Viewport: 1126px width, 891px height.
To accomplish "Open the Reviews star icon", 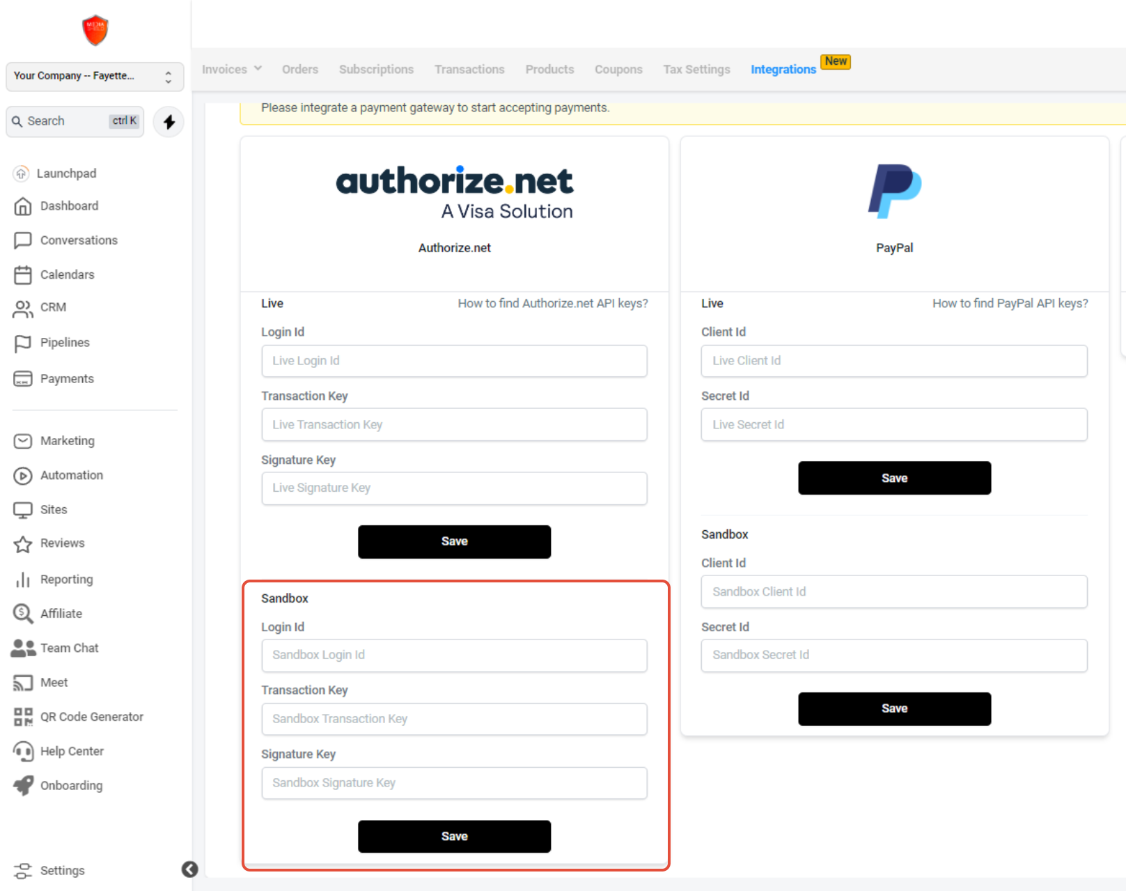I will pyautogui.click(x=23, y=544).
